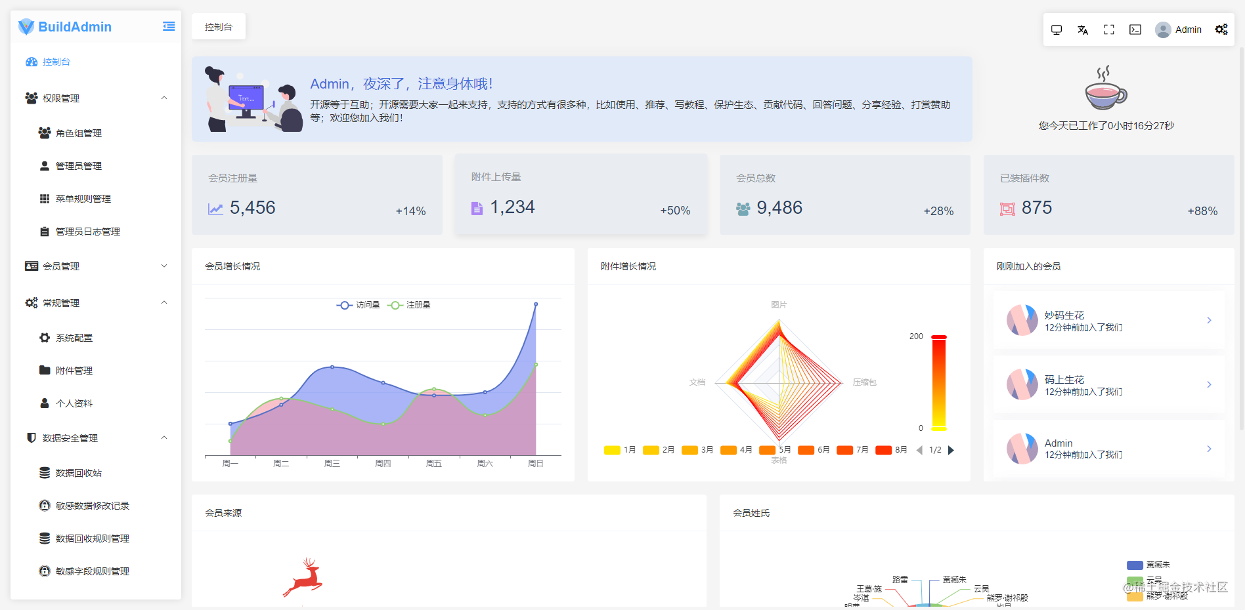This screenshot has width=1245, height=610.
Task: Adjust the visual map bottom handle at 0
Action: click(x=939, y=428)
